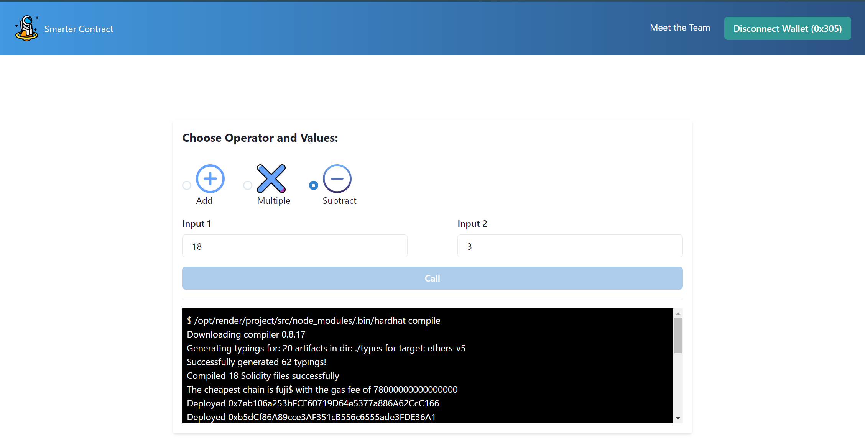Click the blue plus Add icon
This screenshot has width=865, height=444.
pos(210,179)
